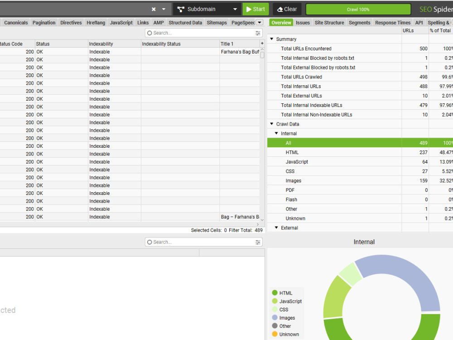Sort by the Indexability Status column header

180,44
